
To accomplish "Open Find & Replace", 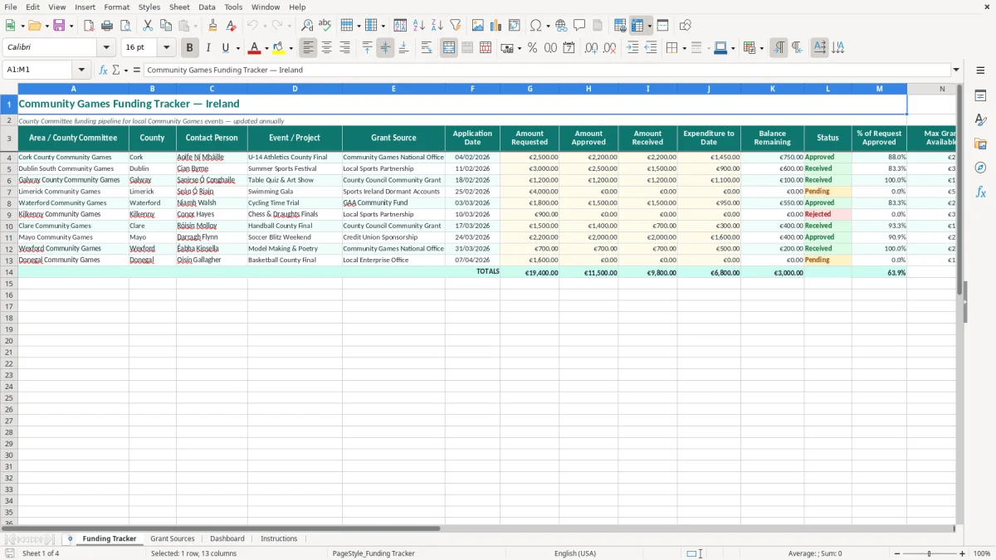I will [307, 26].
